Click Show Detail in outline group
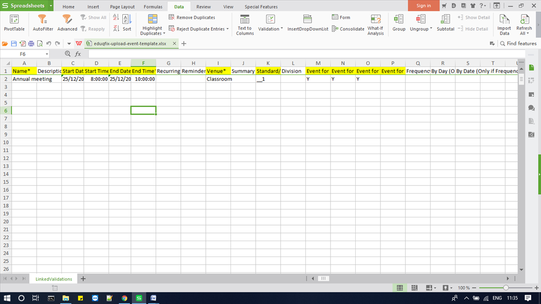 tap(474, 17)
